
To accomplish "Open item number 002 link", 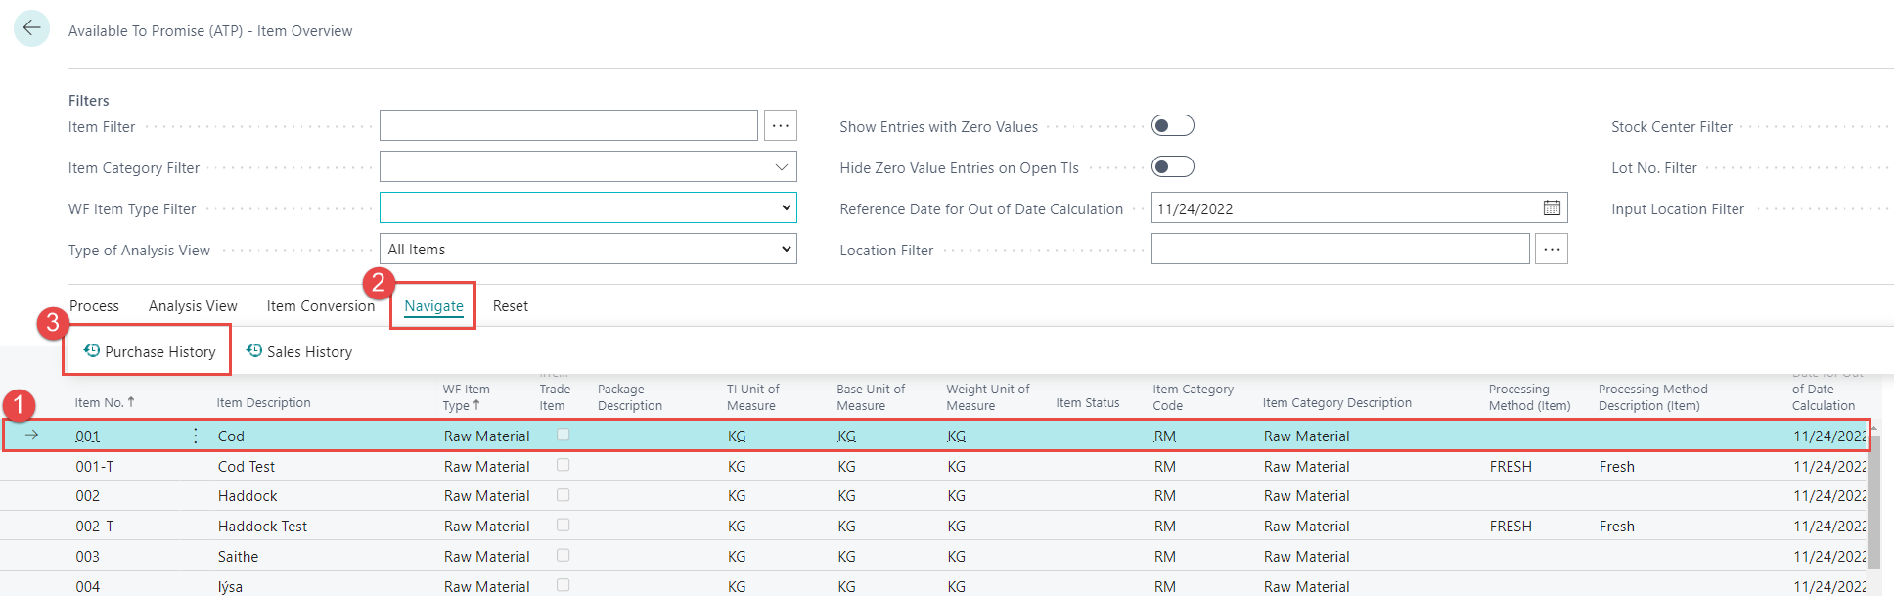I will point(88,496).
